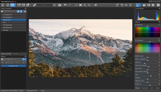Screen dimensions: 161x92
Task: Rotate the image clockwise
Action: pos(117,5)
